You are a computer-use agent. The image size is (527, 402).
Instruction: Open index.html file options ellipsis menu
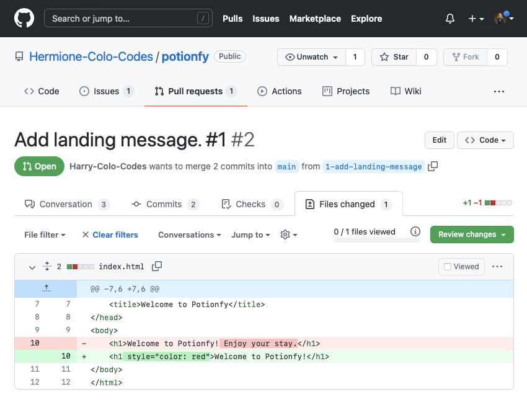coord(497,266)
